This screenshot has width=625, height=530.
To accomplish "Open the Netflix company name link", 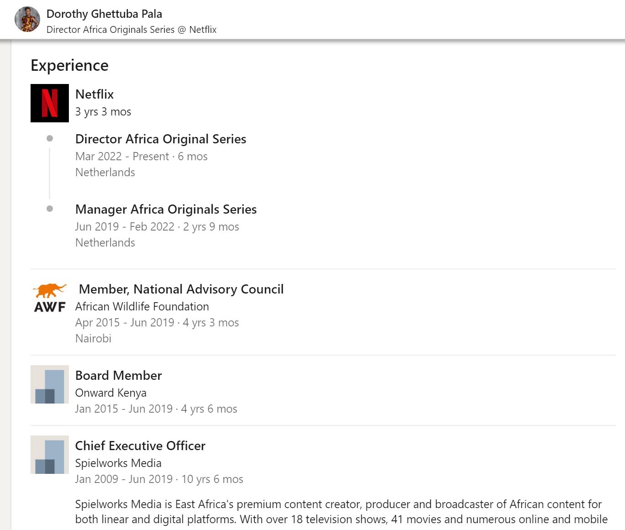I will [94, 94].
